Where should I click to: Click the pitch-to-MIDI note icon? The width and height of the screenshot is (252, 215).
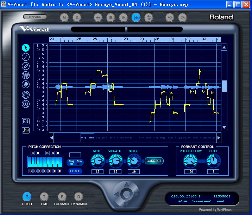tap(26, 130)
